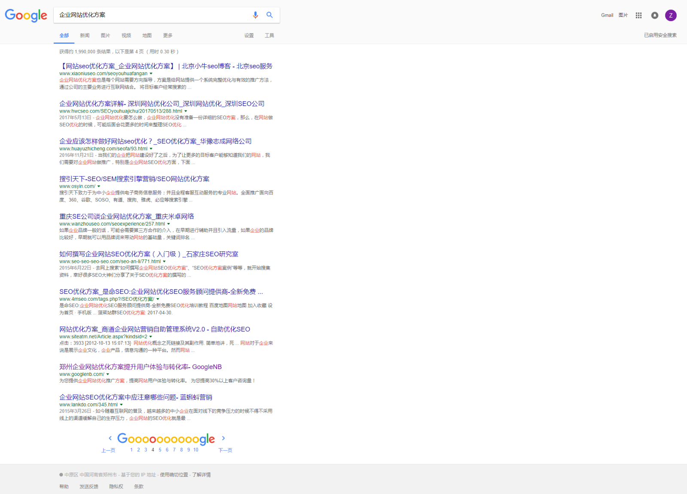The height and width of the screenshot is (494, 687).
Task: Open the Gmail link
Action: (x=607, y=15)
